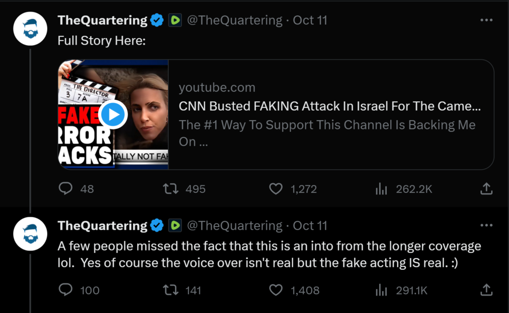Open TheQuartering avatar on second tweet
509x313 pixels.
[x=30, y=234]
